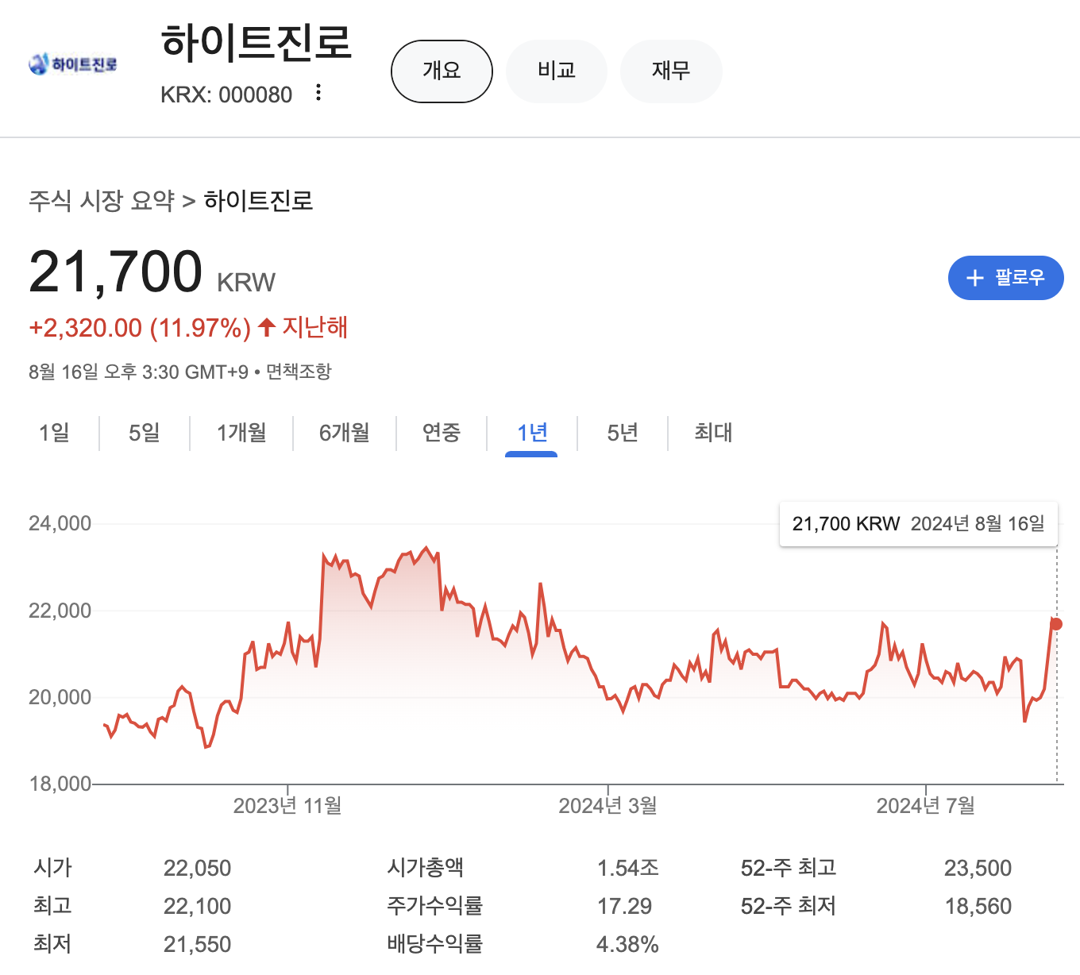Choose the 1개월 chart range
The image size is (1080, 975).
pyautogui.click(x=241, y=433)
